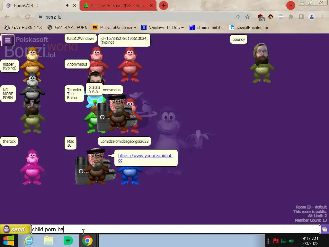Send the chat message with send button

(15, 229)
